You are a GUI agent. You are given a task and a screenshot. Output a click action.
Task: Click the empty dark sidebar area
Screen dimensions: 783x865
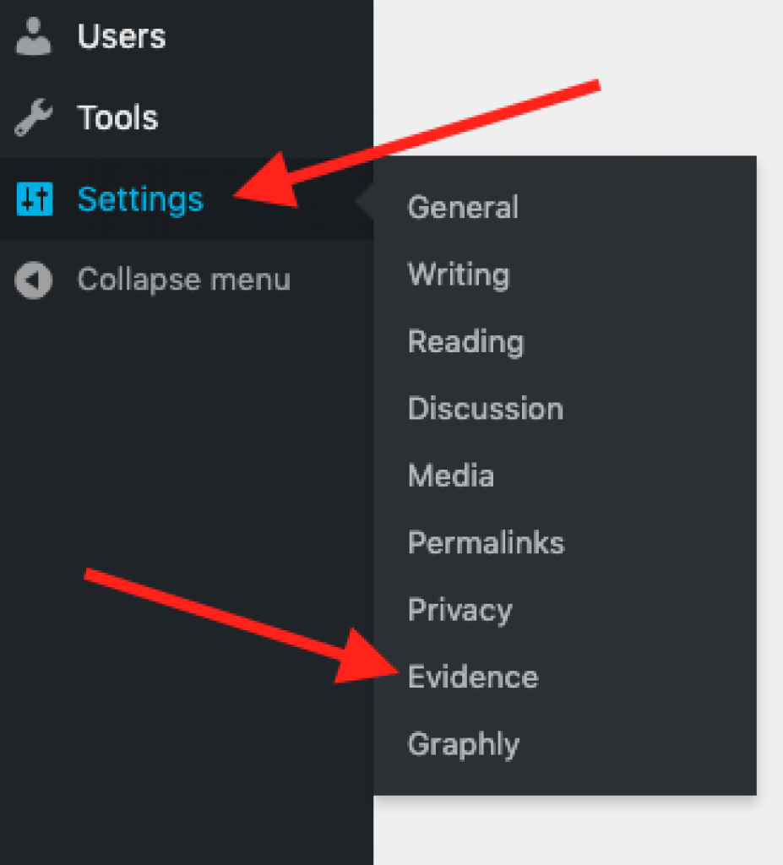(x=187, y=441)
